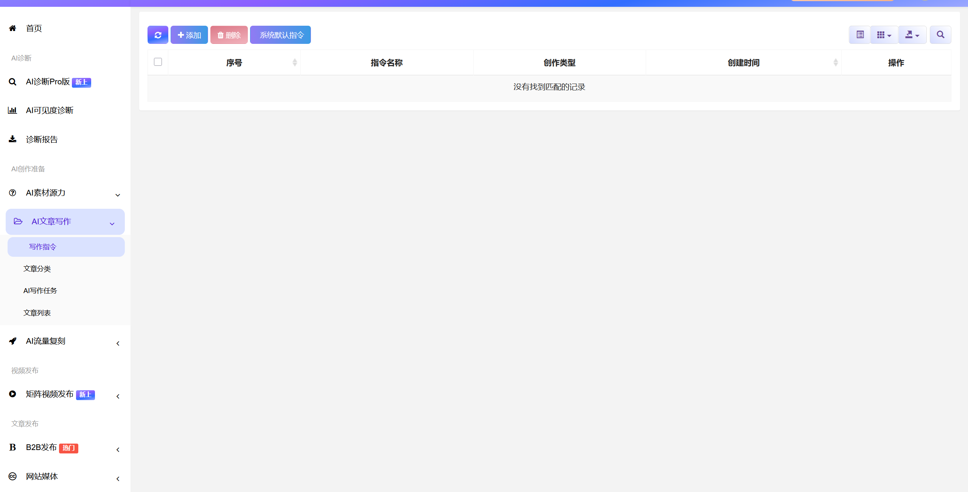
Task: Click the home icon beside 首页
Action: pyautogui.click(x=12, y=28)
